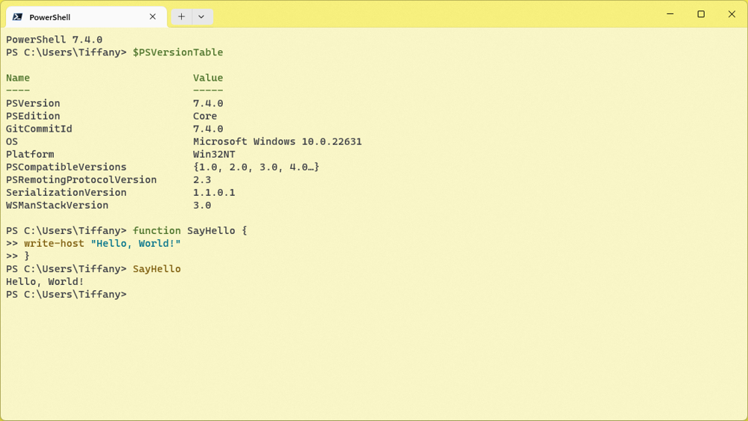Click the GitCommitId row name

tap(39, 129)
